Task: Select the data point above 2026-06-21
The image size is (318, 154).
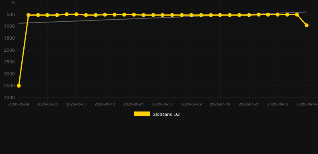Action: (134, 14)
